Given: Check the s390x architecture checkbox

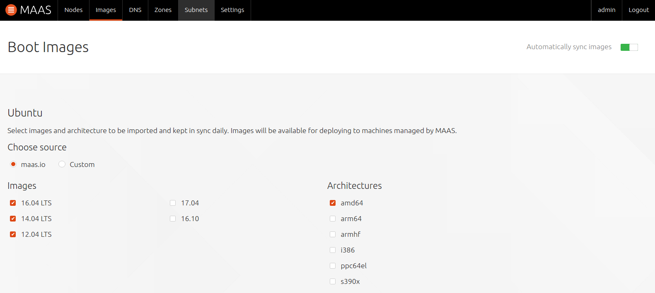Looking at the screenshot, I should pyautogui.click(x=333, y=281).
